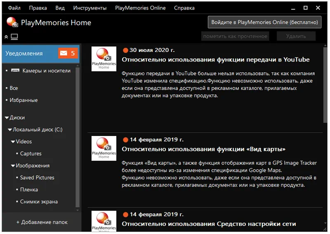Click the Удалить button
Screen dimensions: 330x234
[x=296, y=36]
